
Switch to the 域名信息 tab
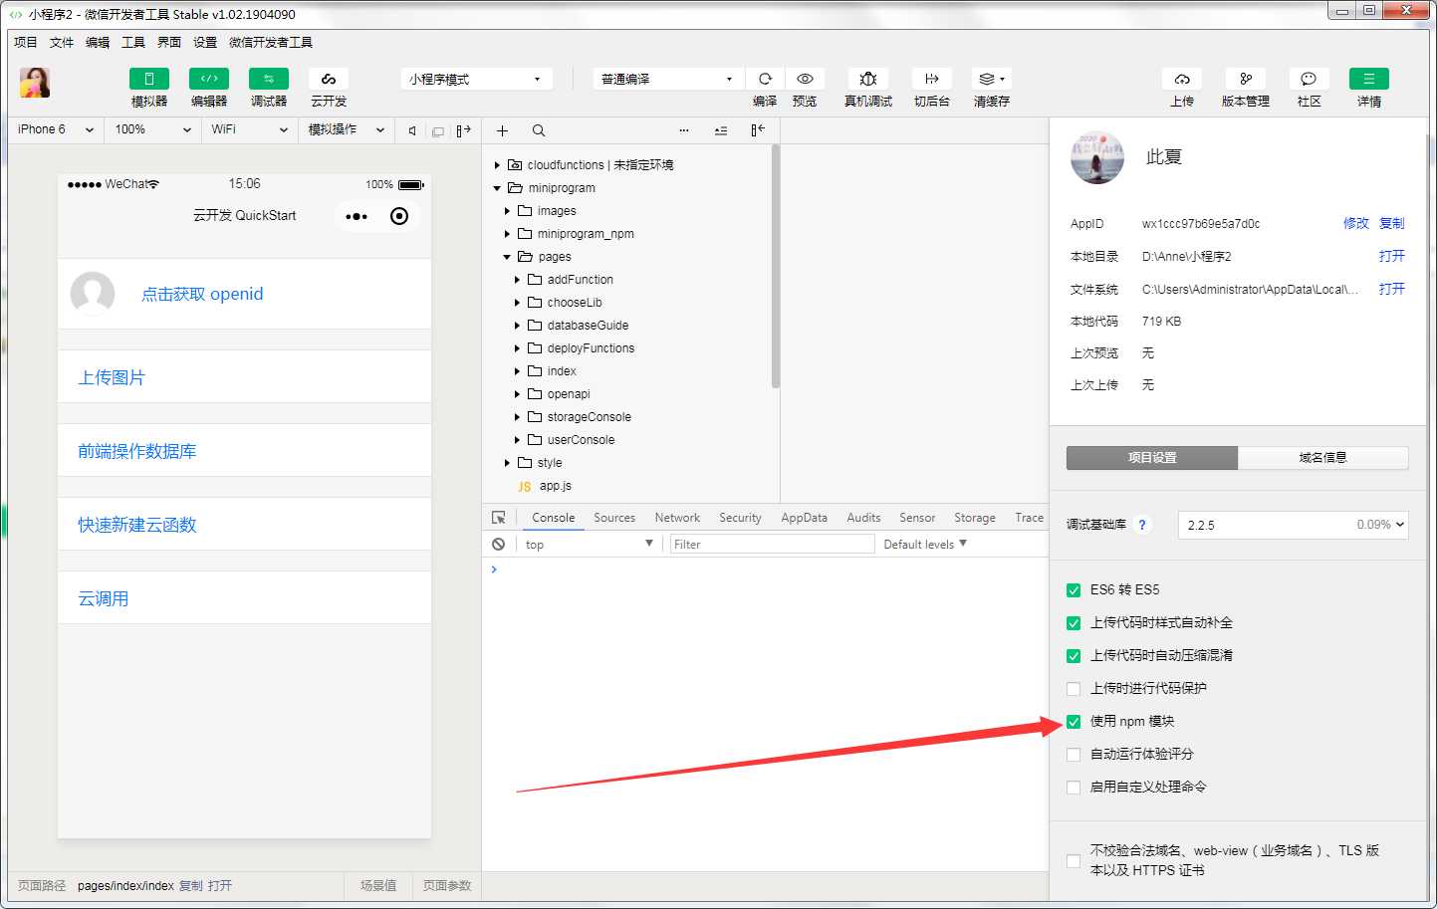pyautogui.click(x=1323, y=458)
